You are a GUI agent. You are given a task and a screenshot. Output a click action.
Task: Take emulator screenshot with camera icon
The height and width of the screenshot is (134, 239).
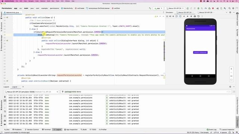195,16
